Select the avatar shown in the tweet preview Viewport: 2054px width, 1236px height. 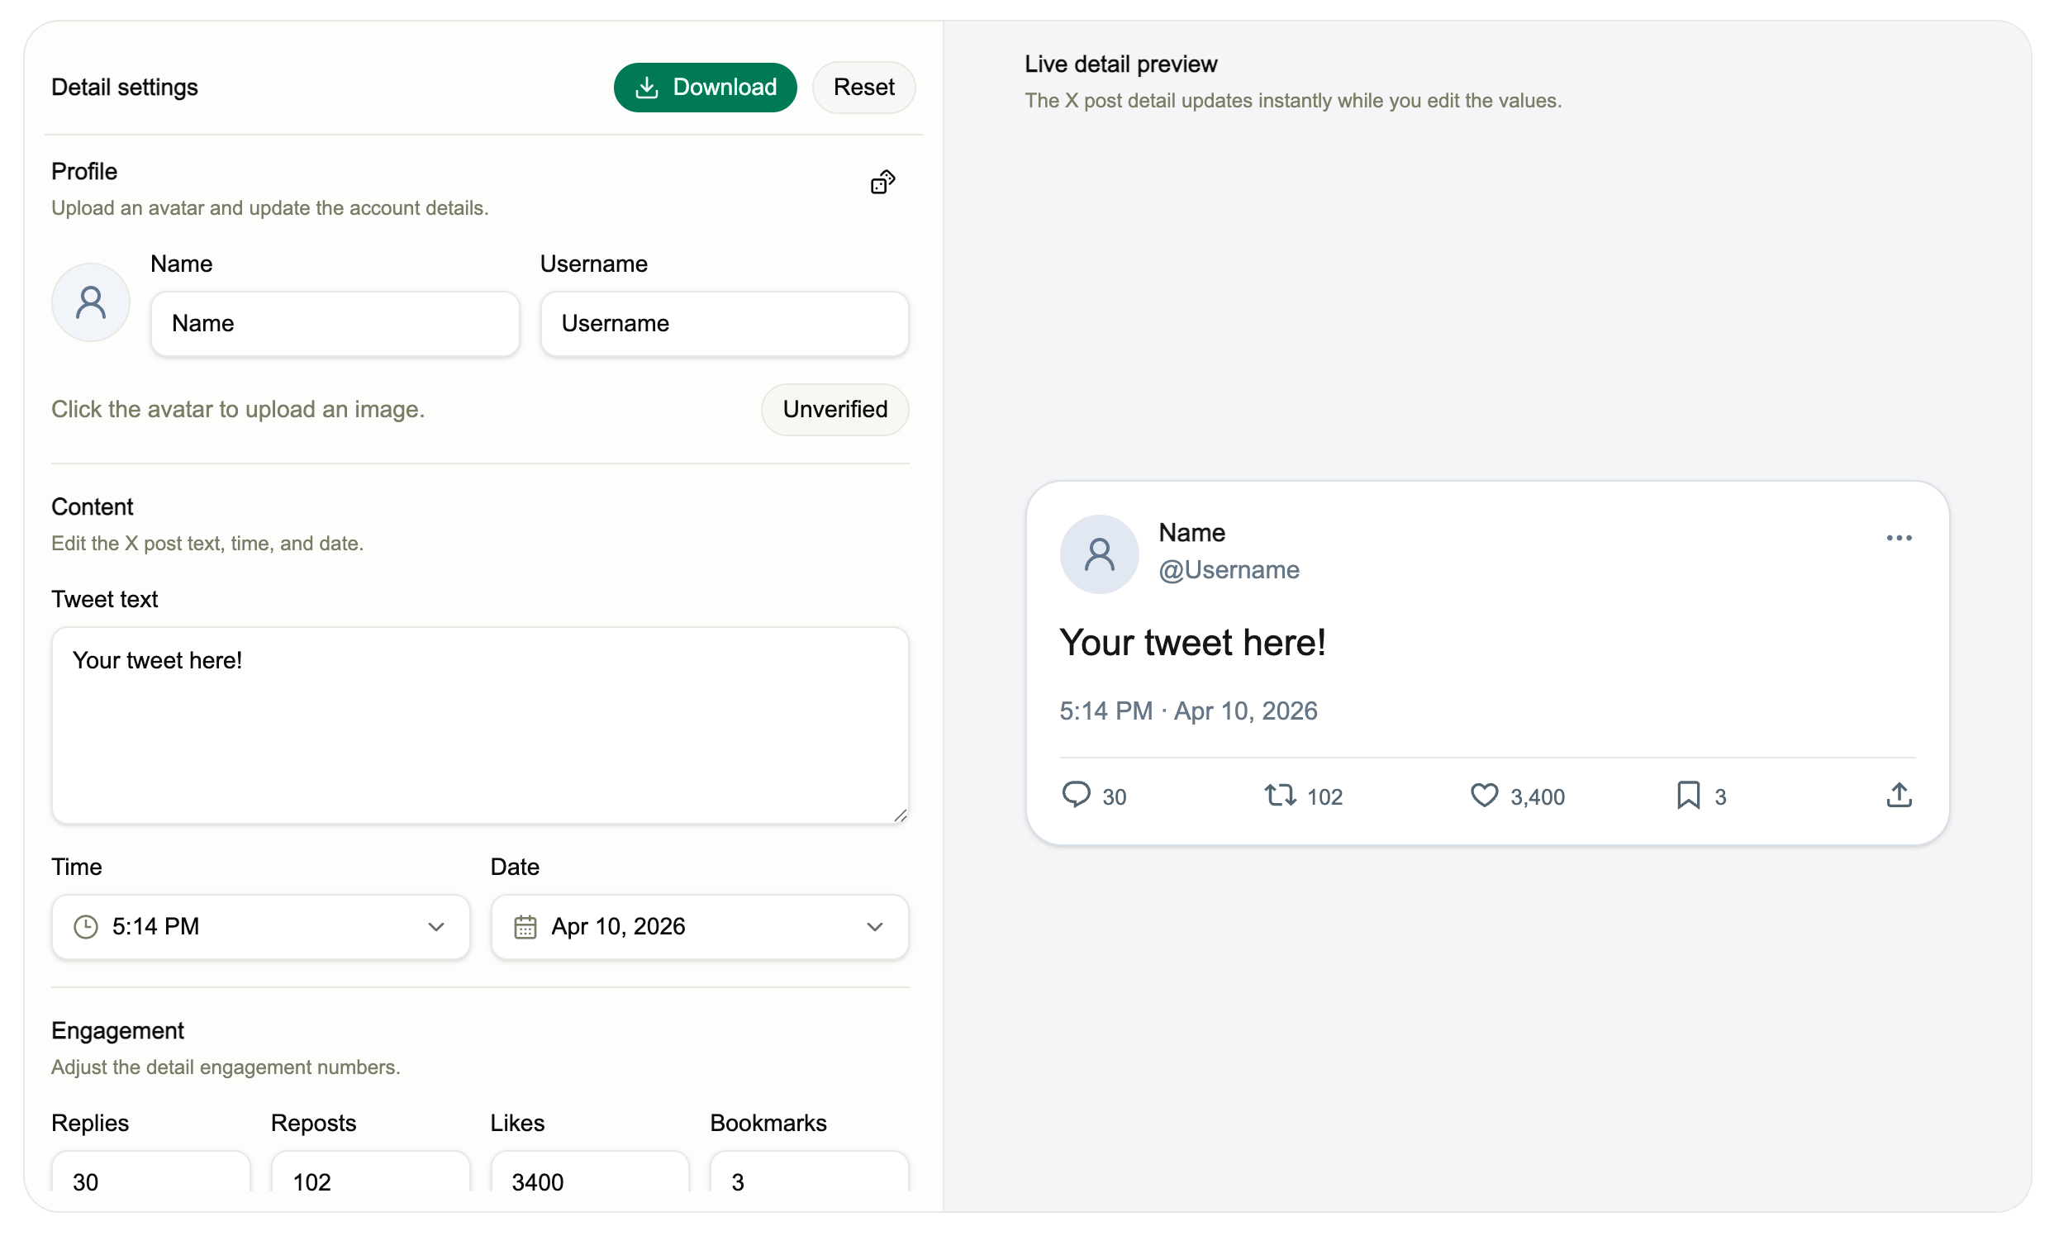pos(1099,553)
